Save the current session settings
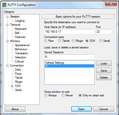The image size is (119, 115). pyautogui.click(x=104, y=71)
